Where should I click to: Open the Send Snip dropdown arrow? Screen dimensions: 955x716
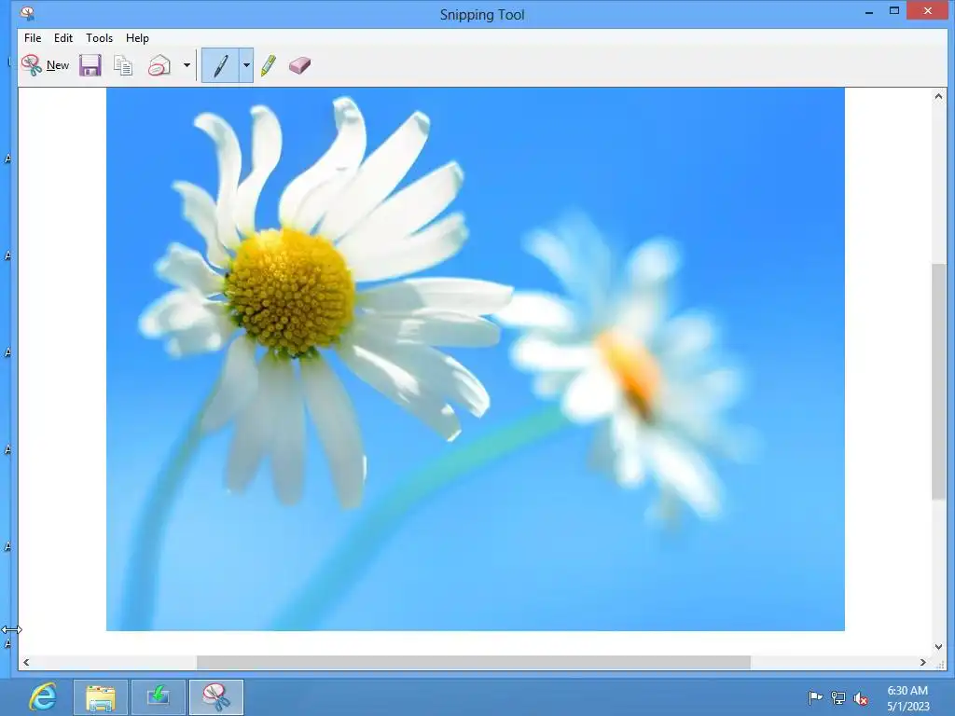(187, 65)
